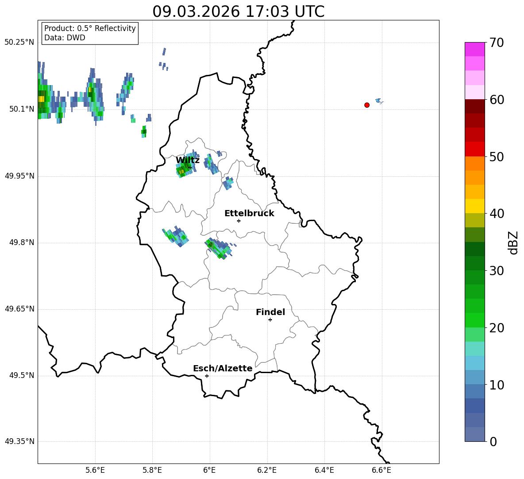Click the 49.95°N latitude label
Viewport: 524px width, 479px height.
pos(19,176)
